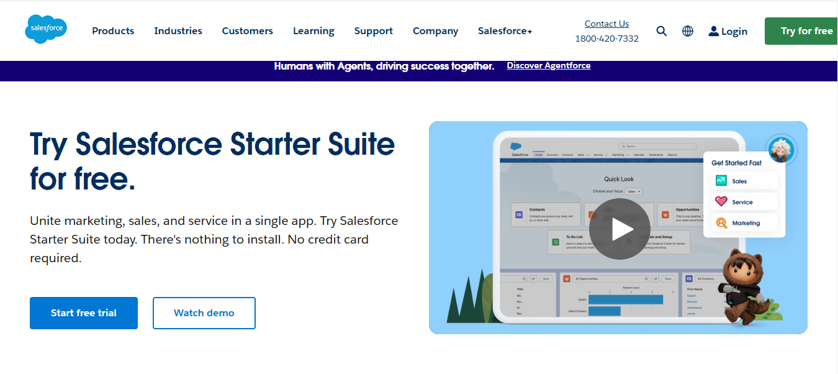Click the blue Contacts card icon
838x374 pixels.
520,214
